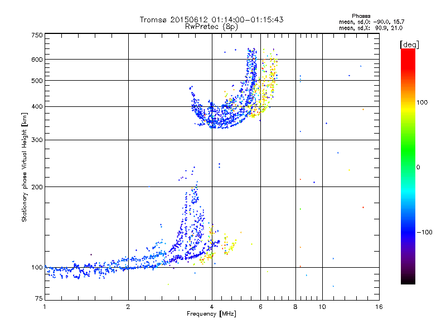This screenshot has height=334, width=446.
Task: Click the 'Stationary phase Virtual Height [km]' axis title
Action: coord(25,167)
